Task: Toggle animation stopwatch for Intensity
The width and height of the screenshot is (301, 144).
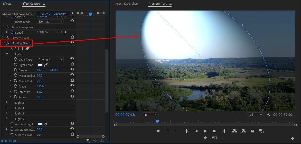Action: point(16,91)
